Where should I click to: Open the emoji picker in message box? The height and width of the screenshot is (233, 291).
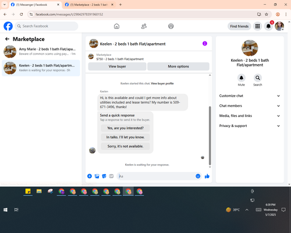(x=198, y=176)
